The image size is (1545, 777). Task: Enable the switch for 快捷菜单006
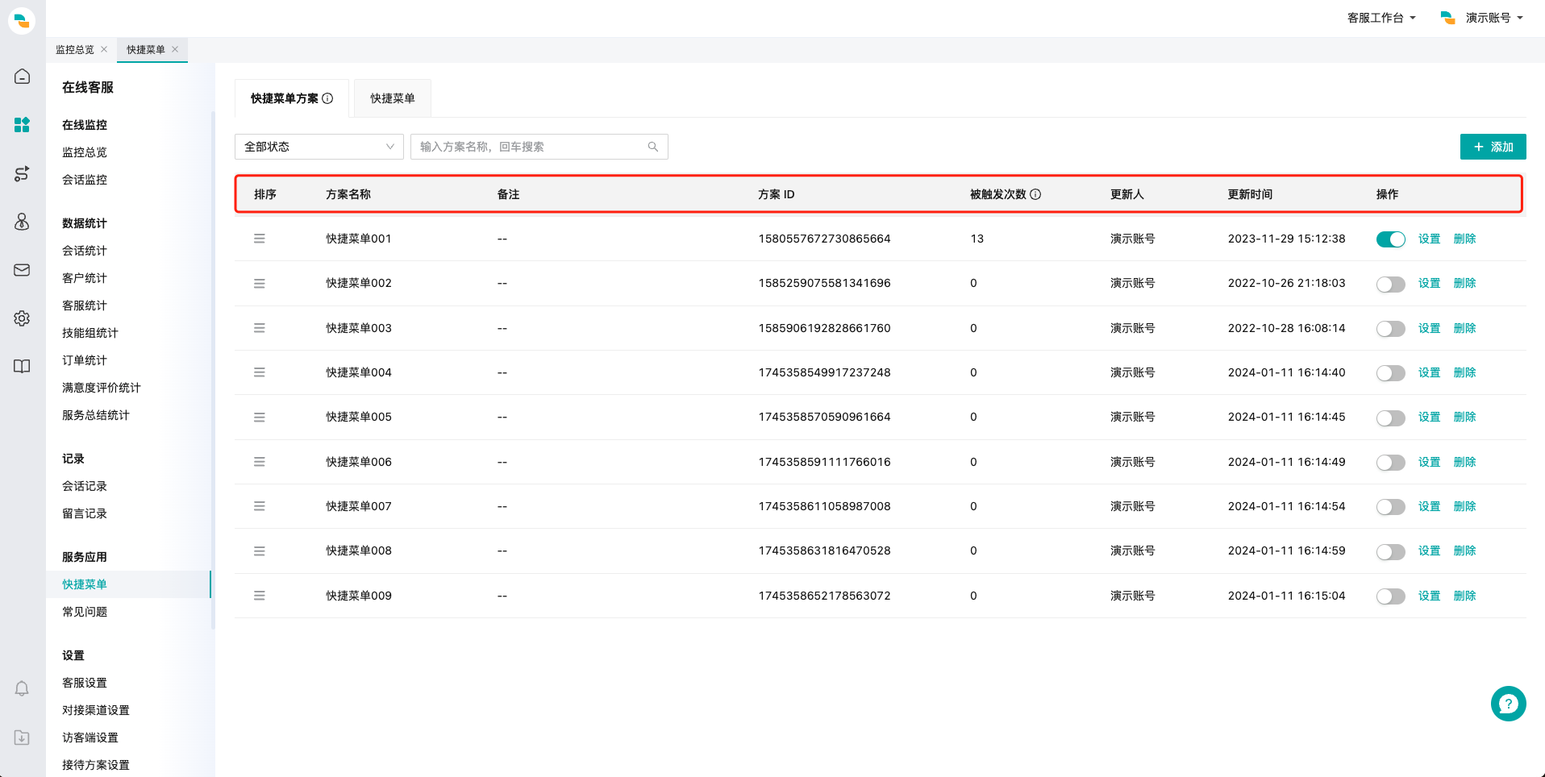1390,463
